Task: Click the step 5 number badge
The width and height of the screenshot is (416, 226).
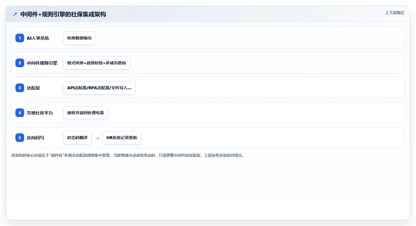Action: coord(20,138)
